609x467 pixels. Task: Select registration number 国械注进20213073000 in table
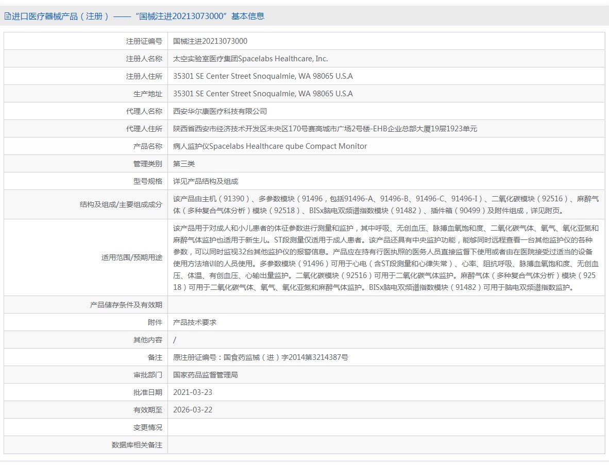pyautogui.click(x=210, y=41)
